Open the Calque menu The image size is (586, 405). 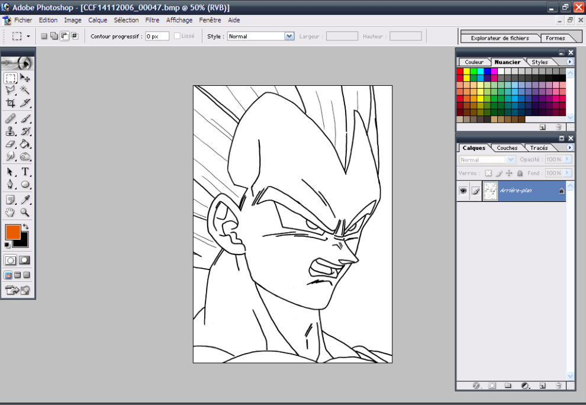pyautogui.click(x=98, y=20)
